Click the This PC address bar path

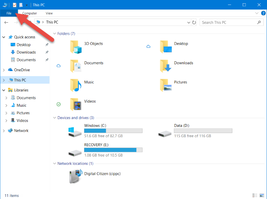point(52,22)
